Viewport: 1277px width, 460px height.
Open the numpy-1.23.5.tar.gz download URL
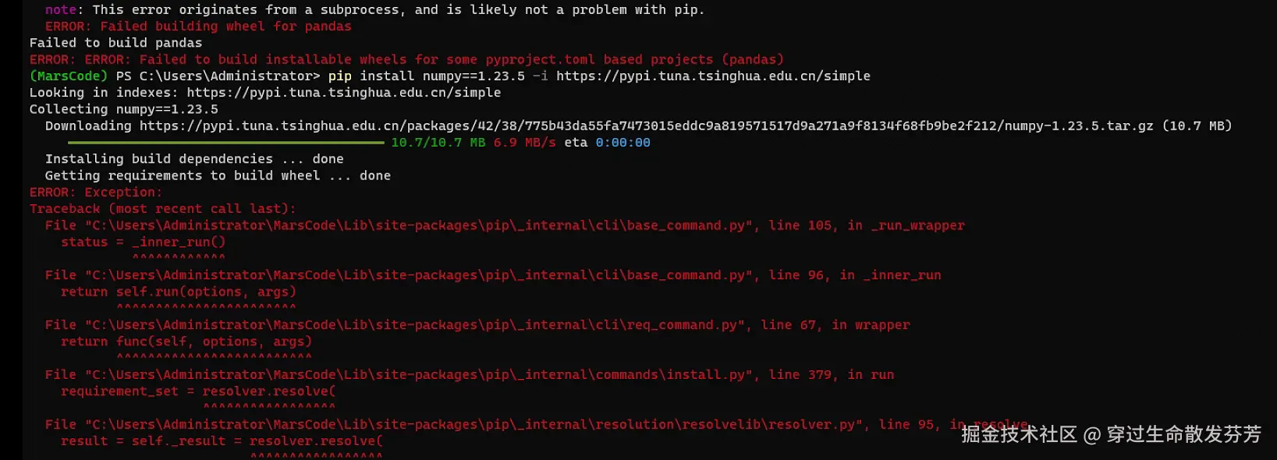pos(646,126)
